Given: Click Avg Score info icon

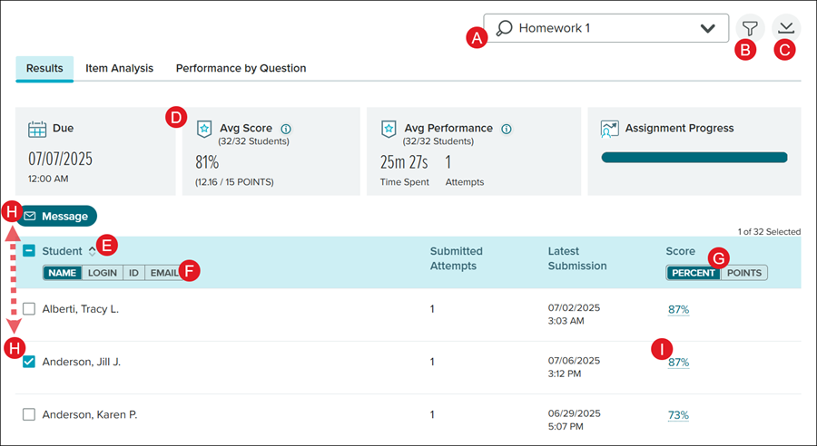Looking at the screenshot, I should 286,129.
